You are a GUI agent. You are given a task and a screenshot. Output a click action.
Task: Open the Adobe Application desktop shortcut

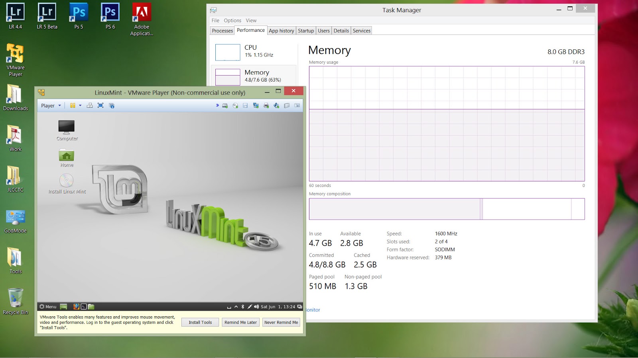click(x=142, y=19)
